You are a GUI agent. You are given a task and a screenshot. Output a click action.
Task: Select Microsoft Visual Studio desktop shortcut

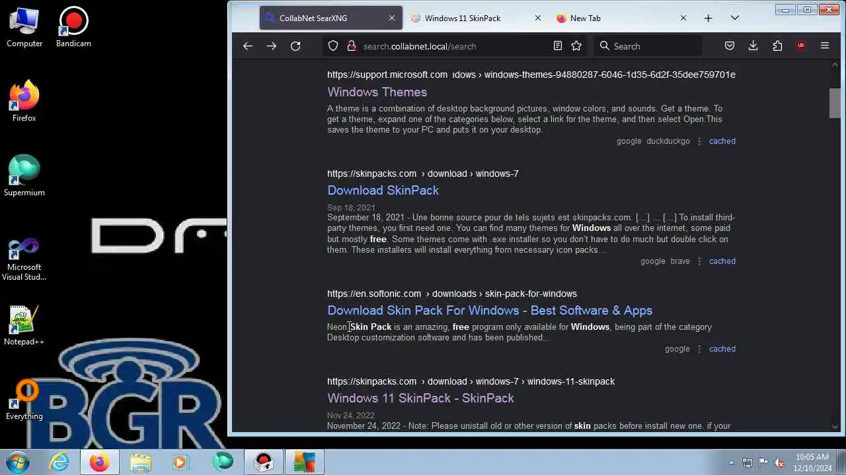[24, 260]
